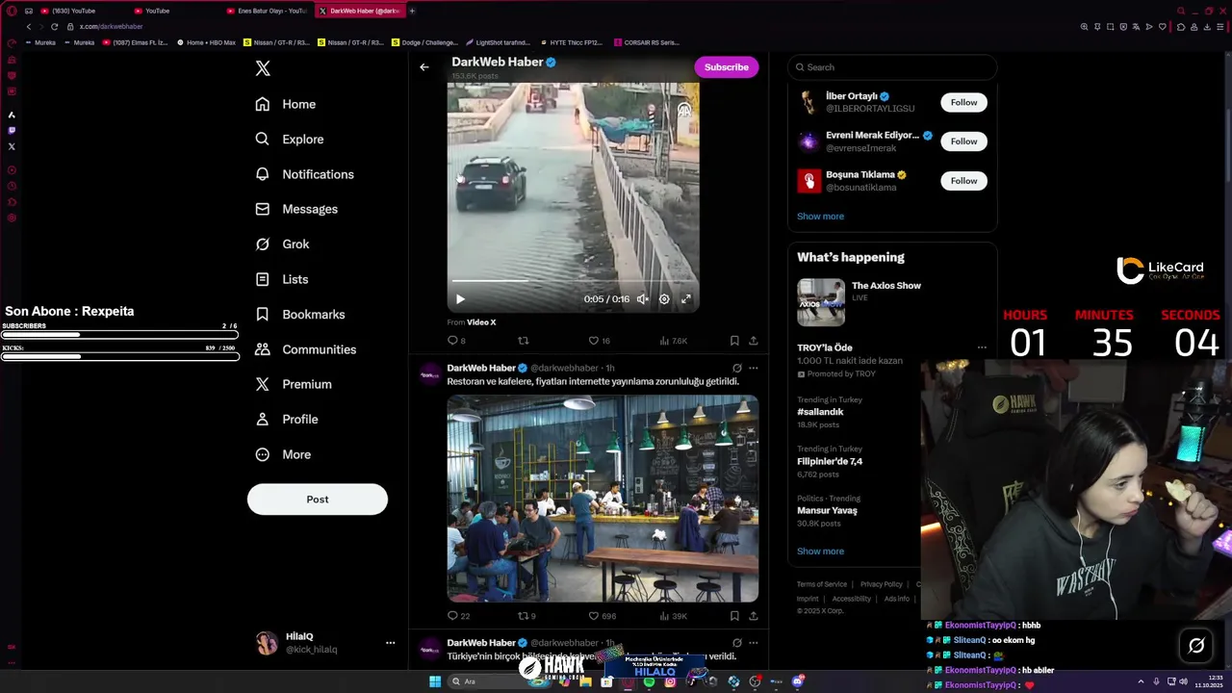Click the purple Subscribe button

(727, 67)
